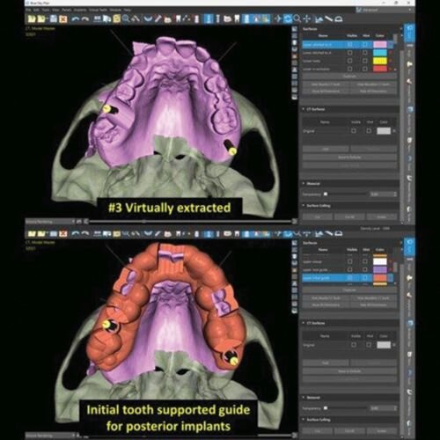Select the pan cross-arrows tool in upper toolbar
This screenshot has height=440, width=440.
(307, 19)
